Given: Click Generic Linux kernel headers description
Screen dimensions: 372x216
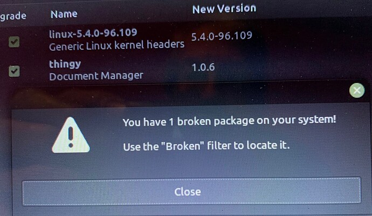Looking at the screenshot, I should click(x=117, y=45).
